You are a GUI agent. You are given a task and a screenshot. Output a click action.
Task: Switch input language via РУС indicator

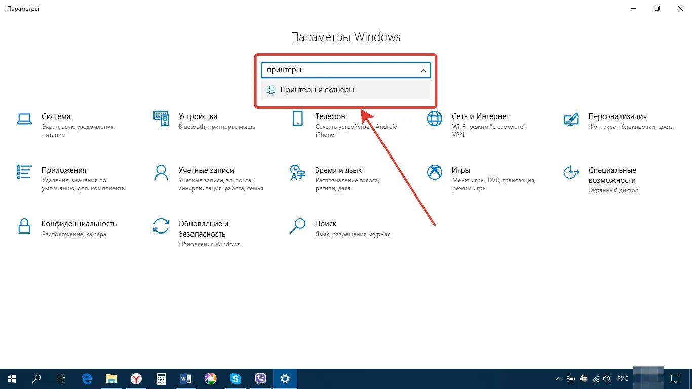623,379
